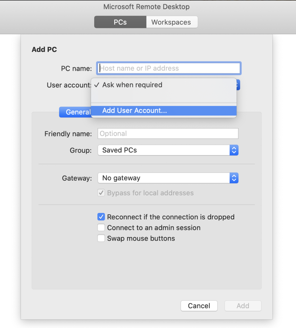
Task: Select the General settings tab
Action: point(76,112)
